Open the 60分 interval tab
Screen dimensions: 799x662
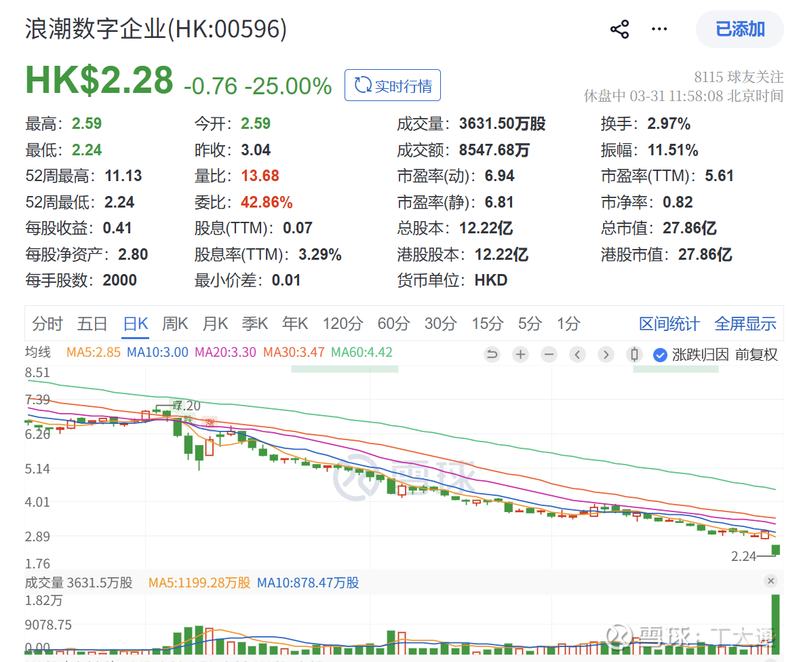pyautogui.click(x=393, y=324)
